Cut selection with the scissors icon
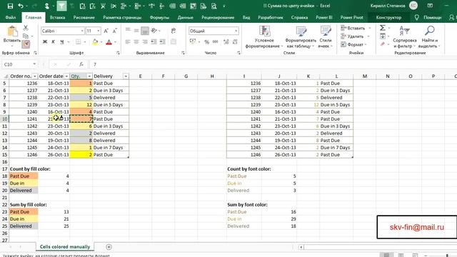457x257 pixels. [x=26, y=28]
